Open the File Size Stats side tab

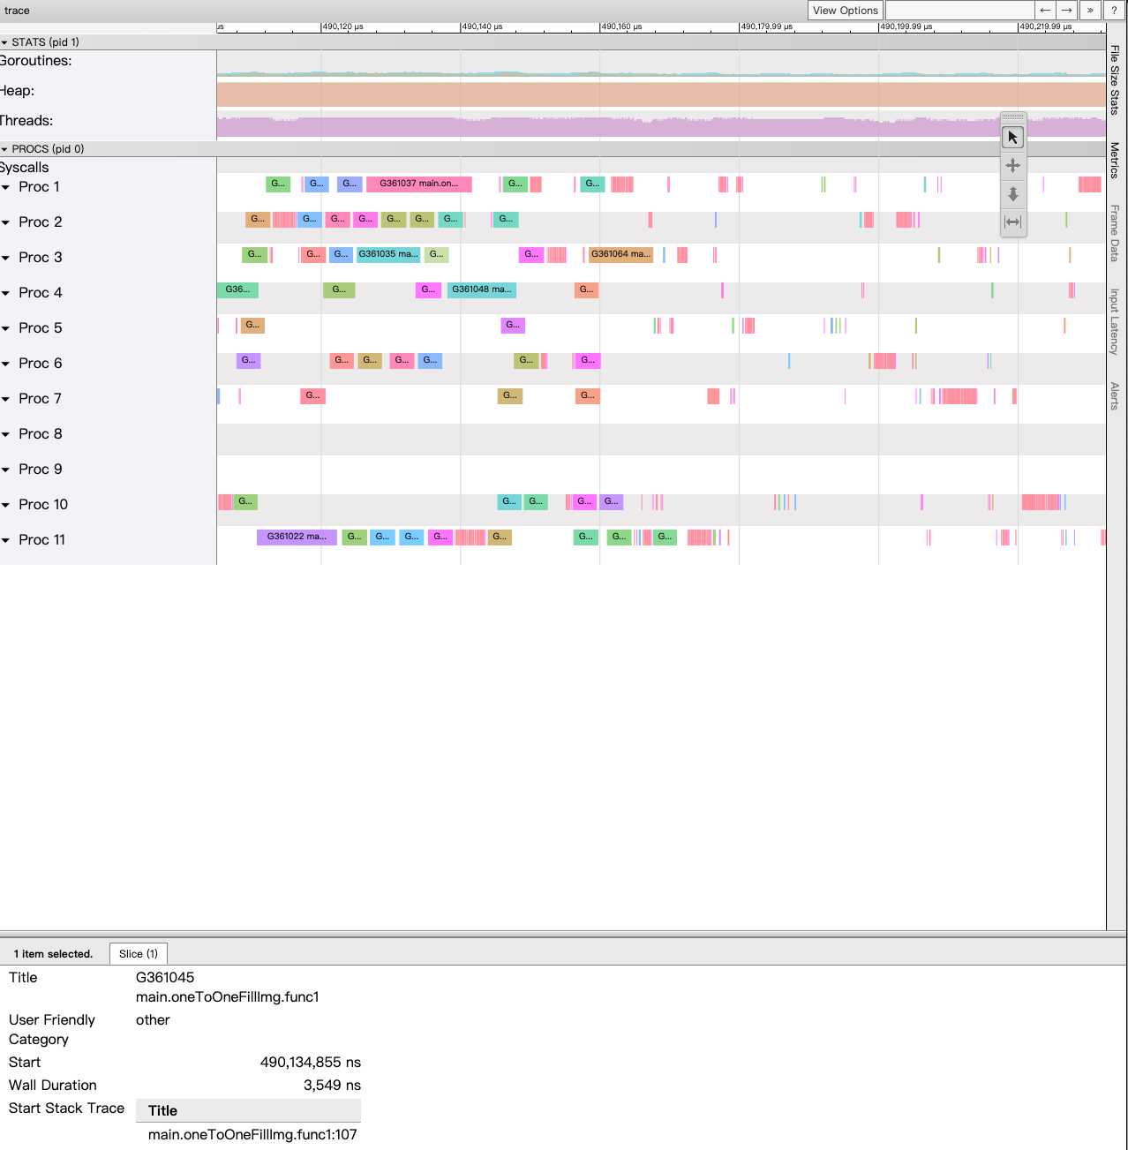1115,79
